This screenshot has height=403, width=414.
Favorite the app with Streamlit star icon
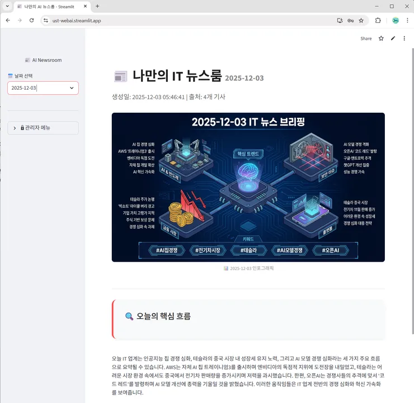coord(381,38)
